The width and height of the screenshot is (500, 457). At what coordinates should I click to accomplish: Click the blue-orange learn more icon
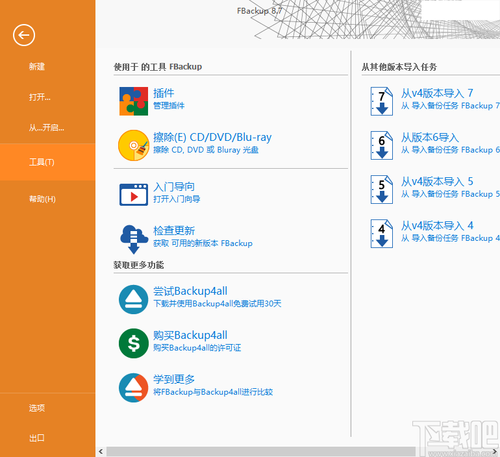134,388
